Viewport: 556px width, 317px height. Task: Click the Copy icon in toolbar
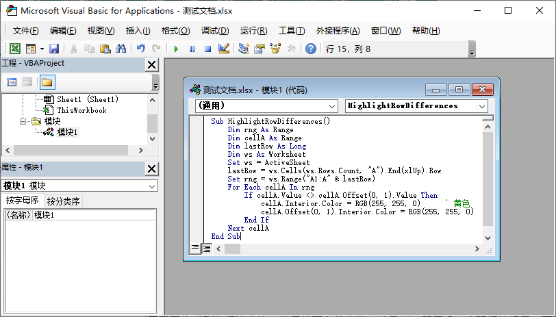point(89,49)
